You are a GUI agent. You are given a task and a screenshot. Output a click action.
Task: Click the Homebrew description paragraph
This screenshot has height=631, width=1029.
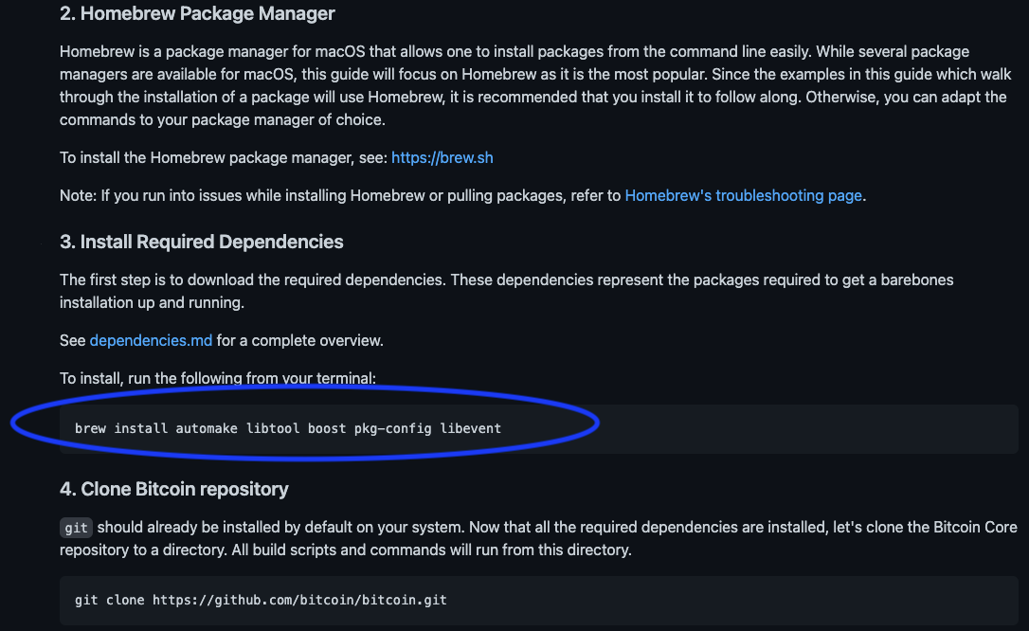[x=535, y=86]
